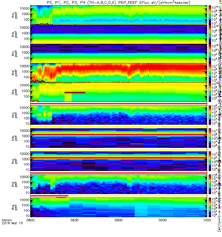Click the tha peif spectrogram panel

coord(119,115)
